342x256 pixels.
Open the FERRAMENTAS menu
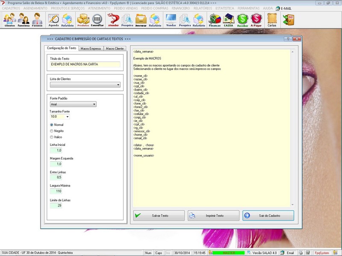249,8
